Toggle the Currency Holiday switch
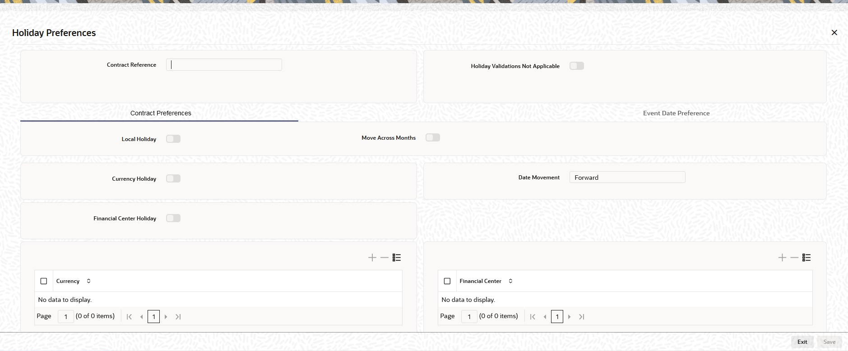This screenshot has height=351, width=848. tap(173, 178)
